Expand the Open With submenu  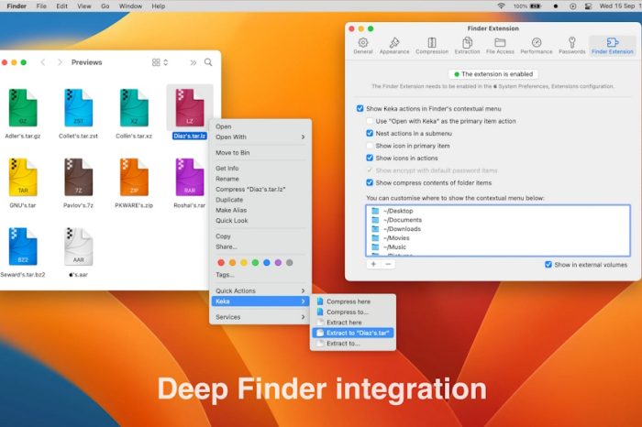point(260,137)
